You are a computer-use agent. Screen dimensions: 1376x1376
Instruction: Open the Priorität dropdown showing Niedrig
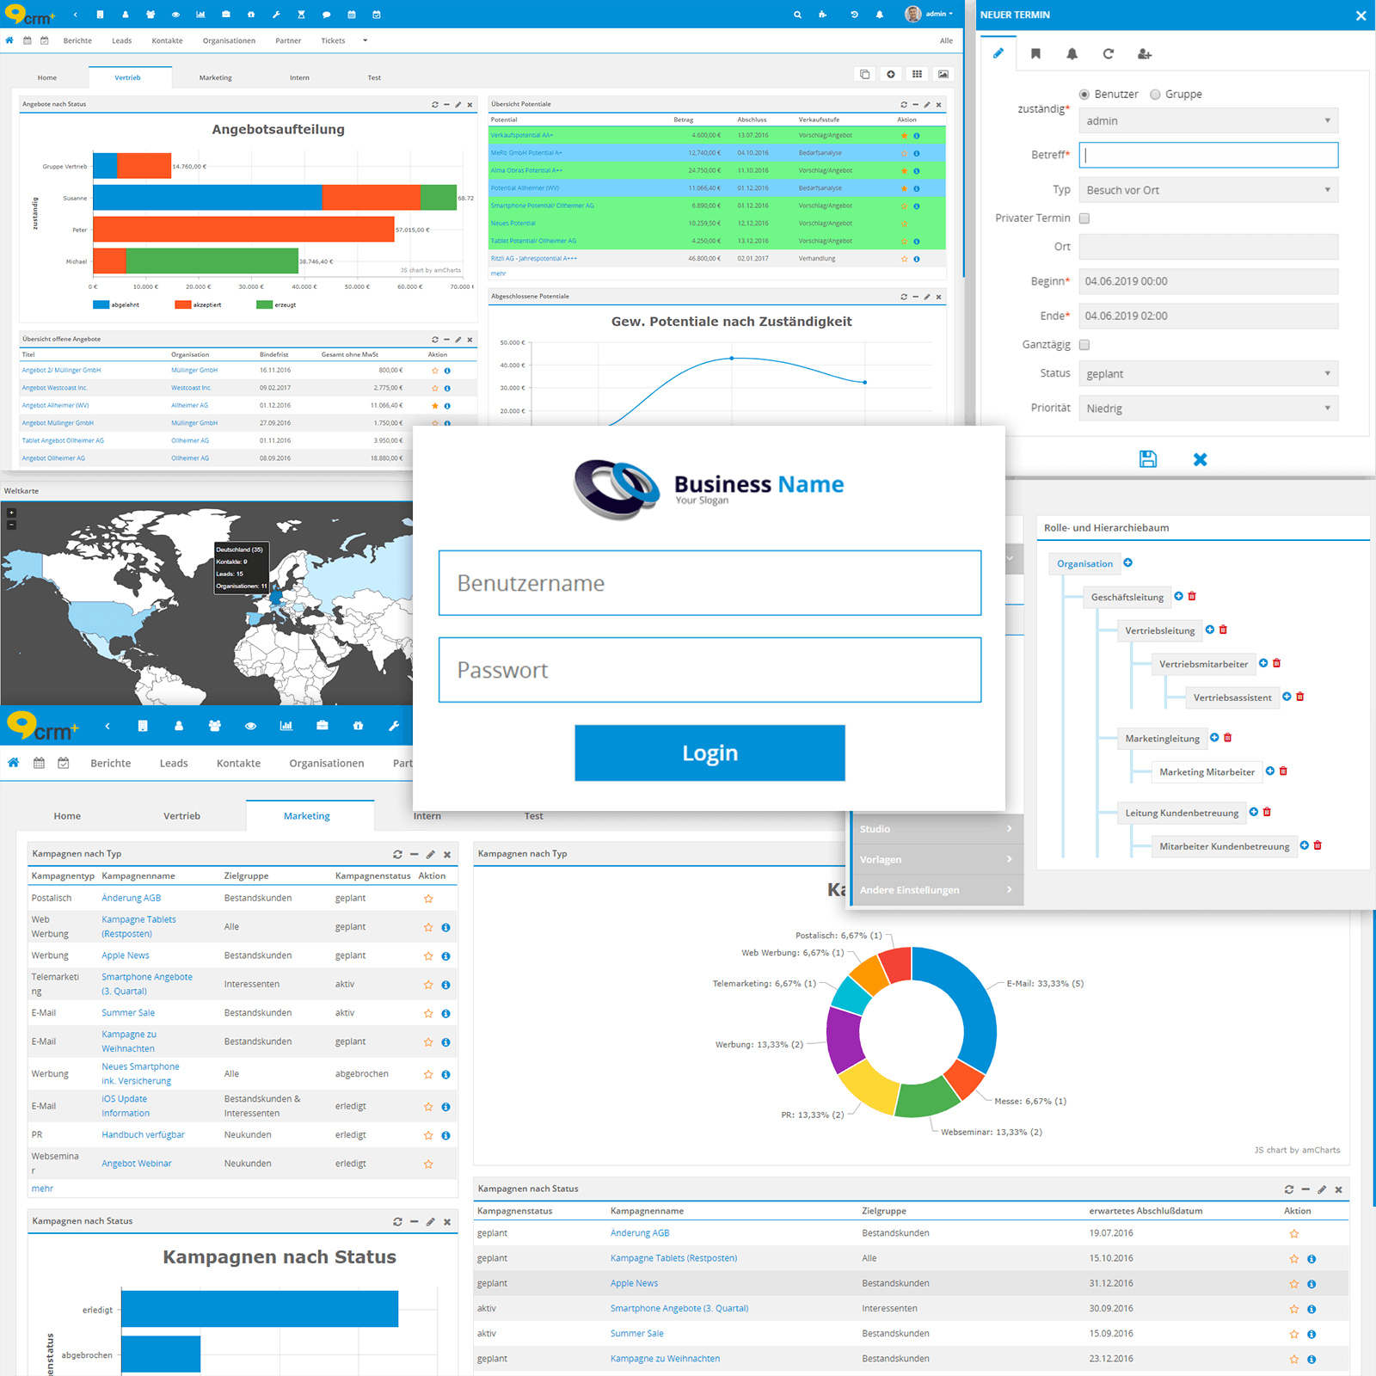pos(1208,408)
